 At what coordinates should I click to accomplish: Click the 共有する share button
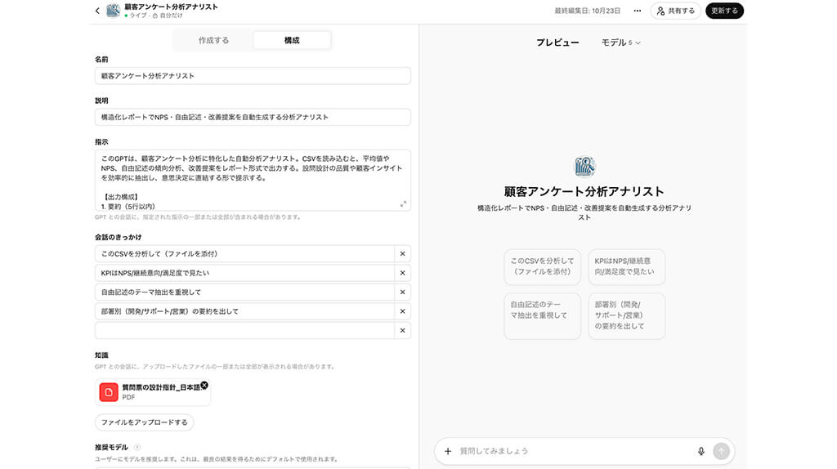[x=675, y=11]
